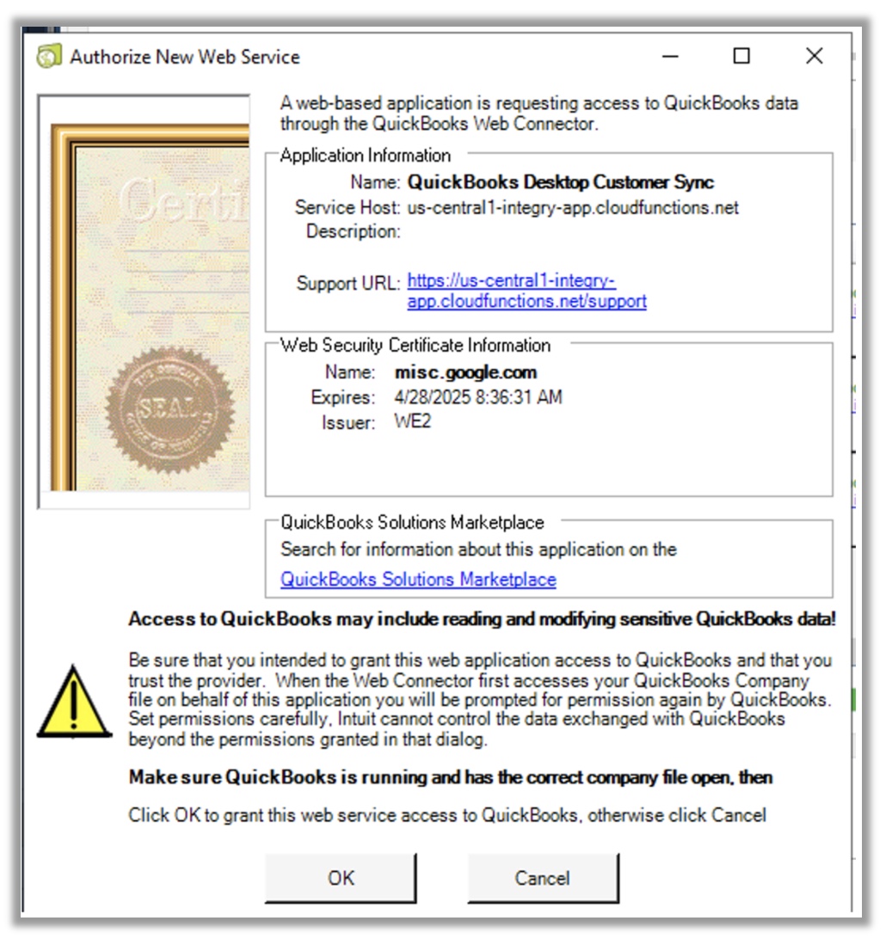This screenshot has height=939, width=886.
Task: Click Cancel to deny web service access
Action: (x=543, y=878)
